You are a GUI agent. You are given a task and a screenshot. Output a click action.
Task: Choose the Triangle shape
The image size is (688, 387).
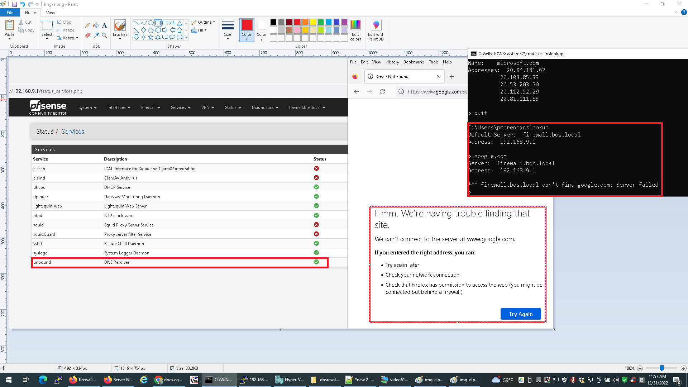tap(180, 23)
